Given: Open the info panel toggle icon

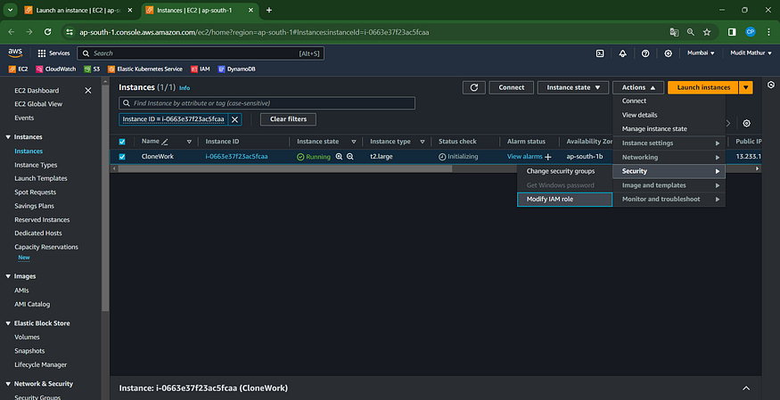Looking at the screenshot, I should (771, 85).
